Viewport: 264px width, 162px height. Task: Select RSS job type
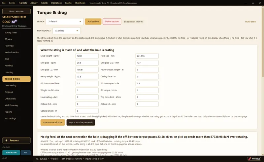(x=26, y=152)
